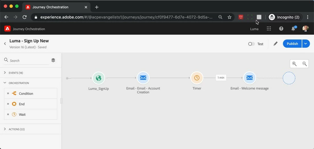Open the Luma organization switcher
The image size is (314, 149).
coord(254,29)
